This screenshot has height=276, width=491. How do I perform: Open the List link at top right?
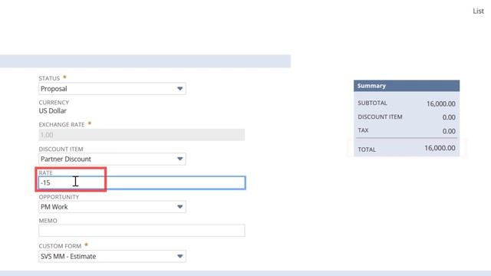[x=478, y=11]
